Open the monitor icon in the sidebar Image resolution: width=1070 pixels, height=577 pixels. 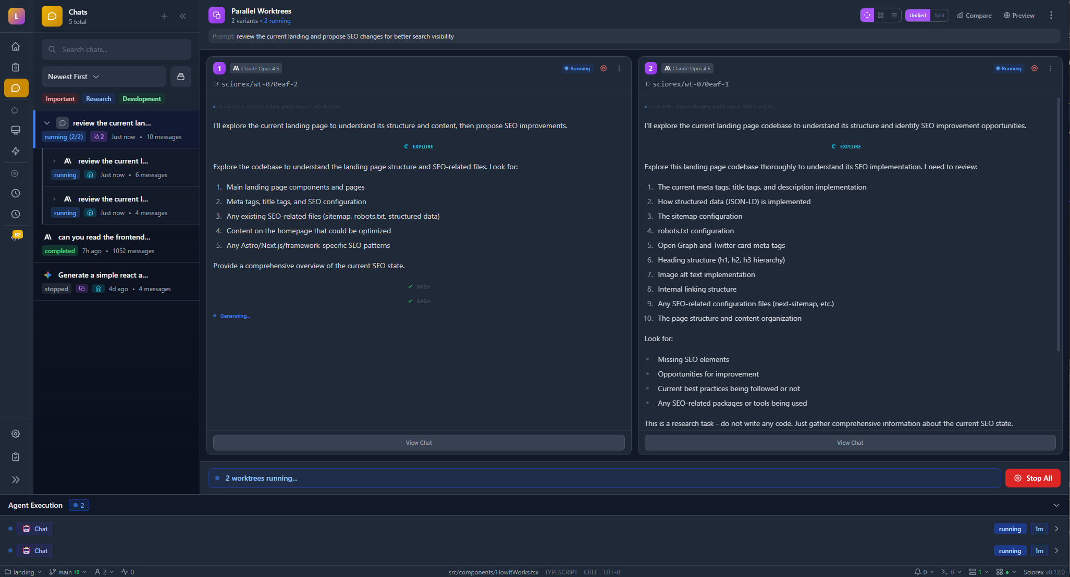16,130
